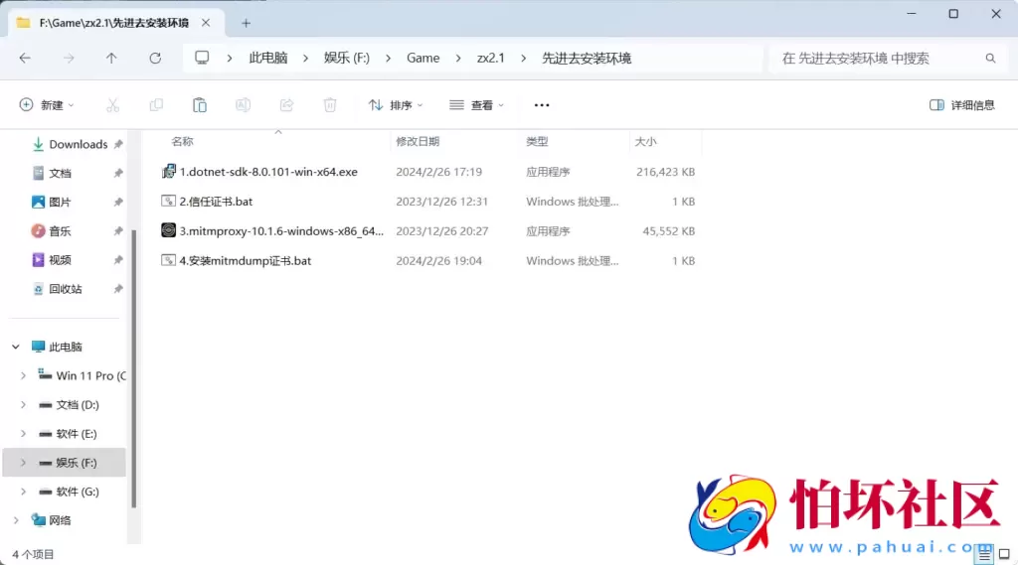Go up one folder level

(x=111, y=58)
